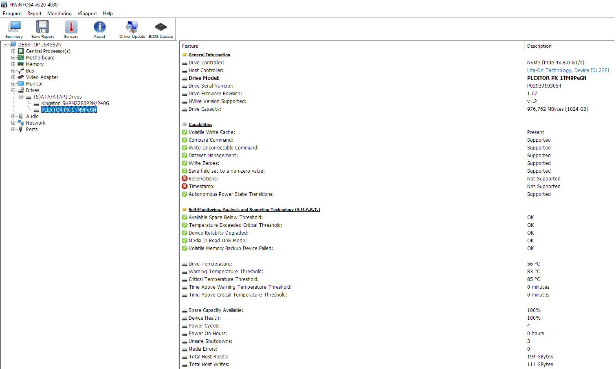Click the NVMe (PCIe 4x 8.0 GT/s) value
The width and height of the screenshot is (616, 369).
(555, 63)
